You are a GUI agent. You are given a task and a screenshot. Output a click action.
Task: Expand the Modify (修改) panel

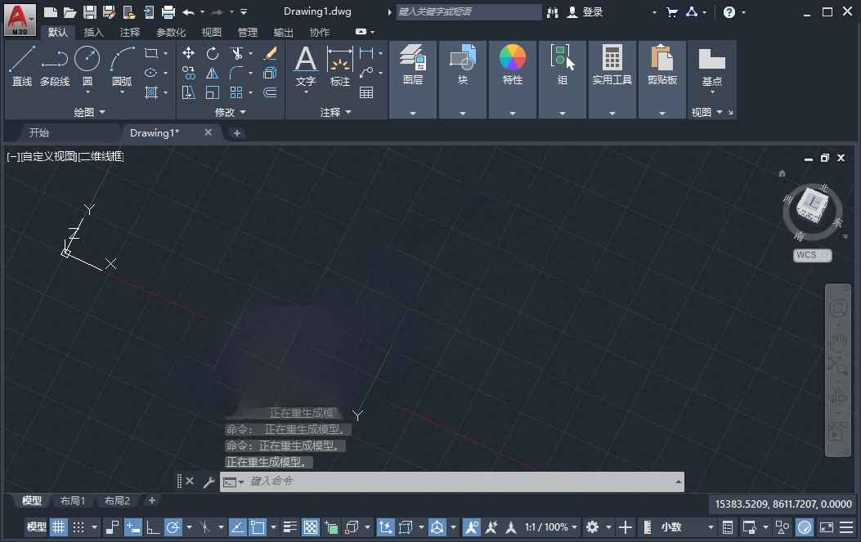click(x=230, y=112)
